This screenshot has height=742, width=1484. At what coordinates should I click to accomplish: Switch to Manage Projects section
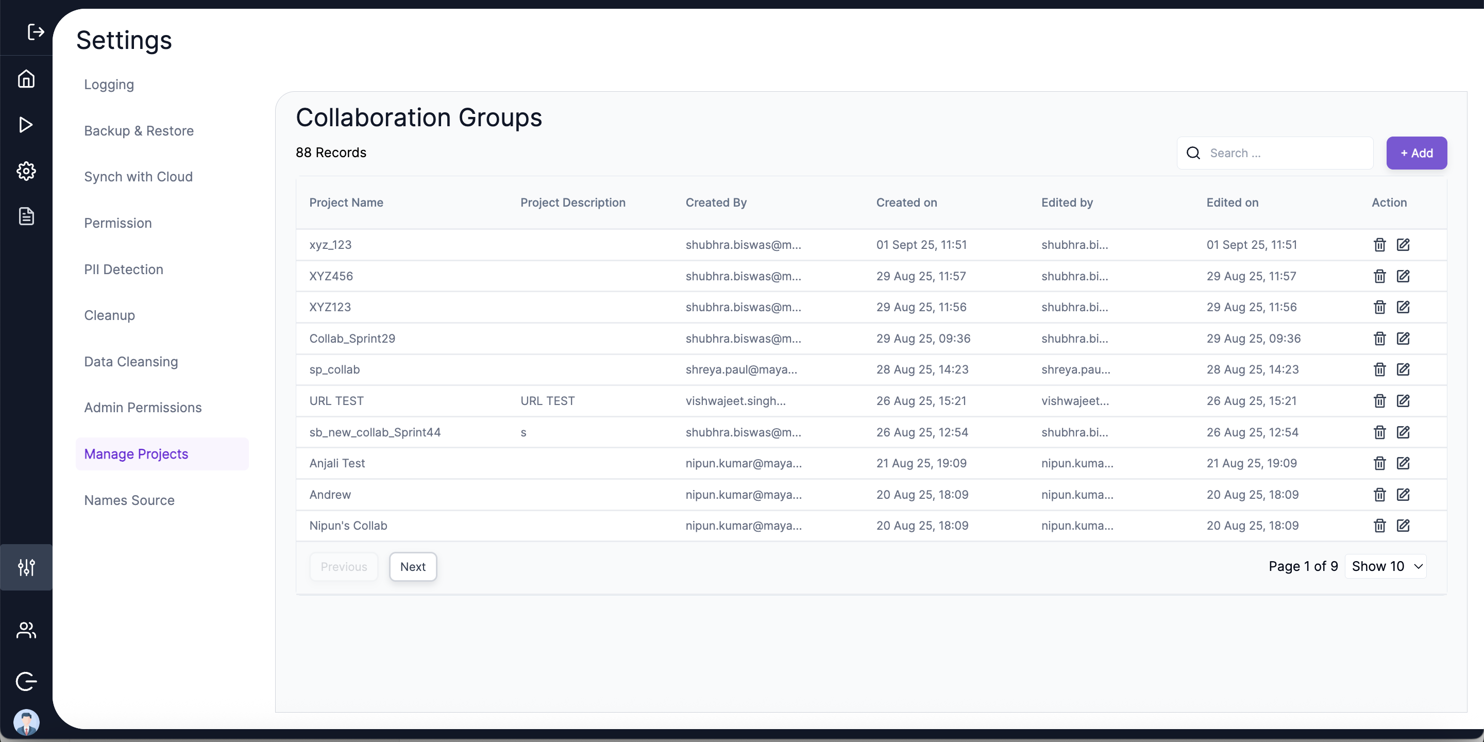136,453
